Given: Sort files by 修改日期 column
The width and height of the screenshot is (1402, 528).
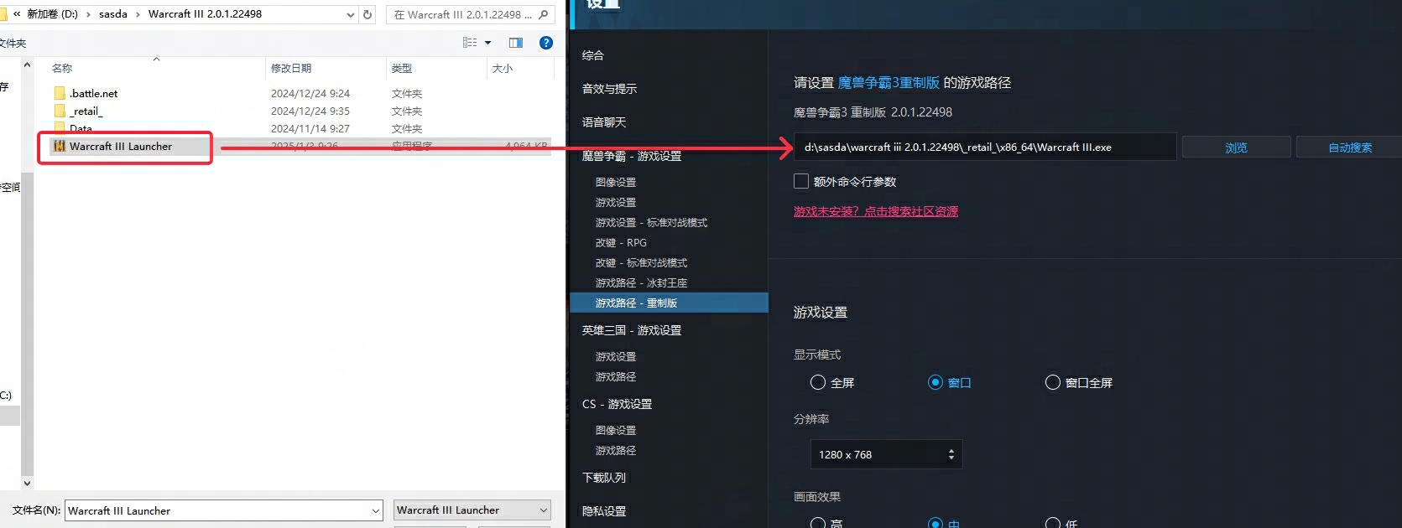Looking at the screenshot, I should (x=291, y=68).
